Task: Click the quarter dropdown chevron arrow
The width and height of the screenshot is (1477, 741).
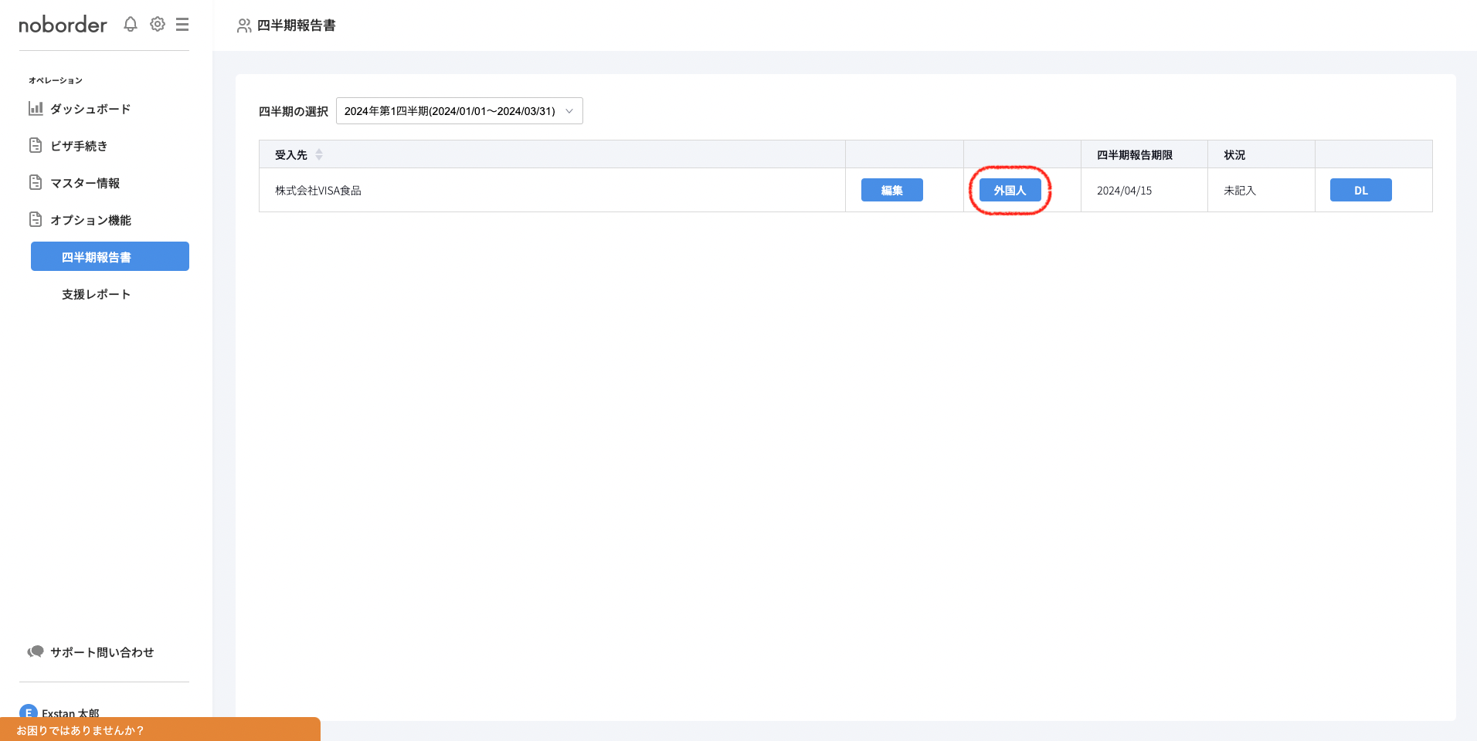Action: 569,111
